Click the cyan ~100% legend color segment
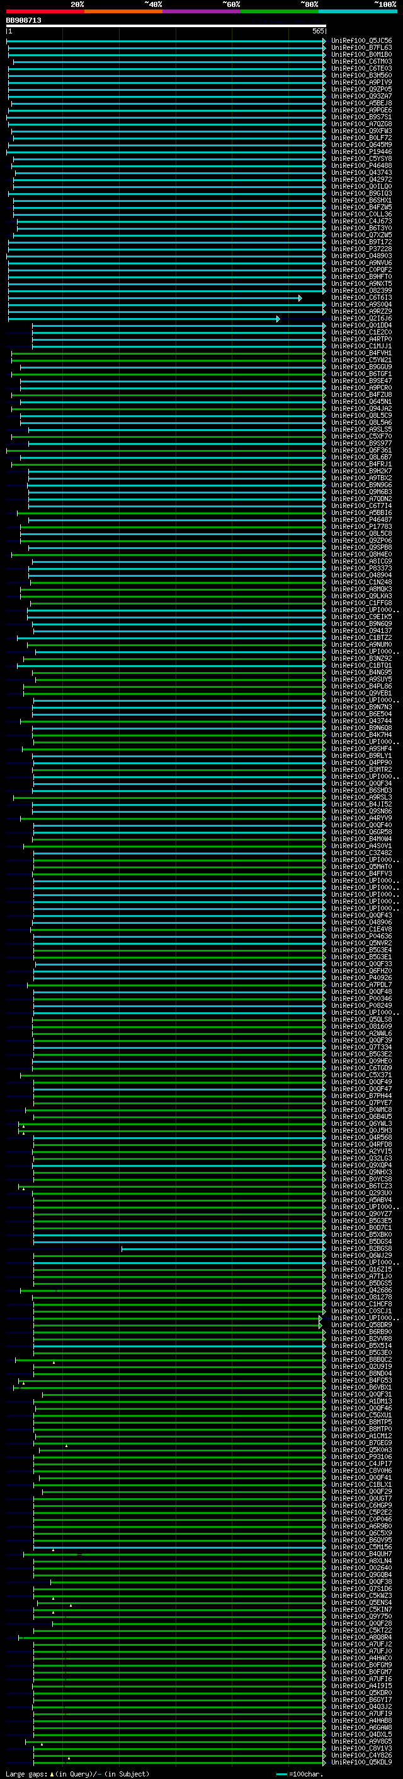The height and width of the screenshot is (1779, 403). pyautogui.click(x=358, y=11)
